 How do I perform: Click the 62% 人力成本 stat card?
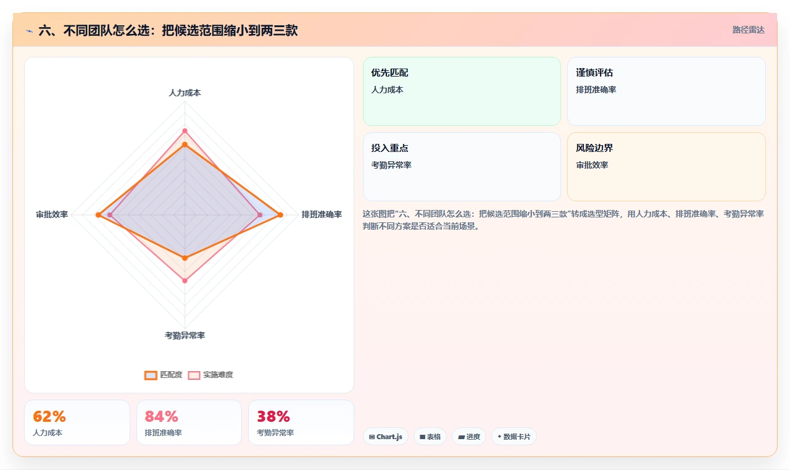[77, 422]
